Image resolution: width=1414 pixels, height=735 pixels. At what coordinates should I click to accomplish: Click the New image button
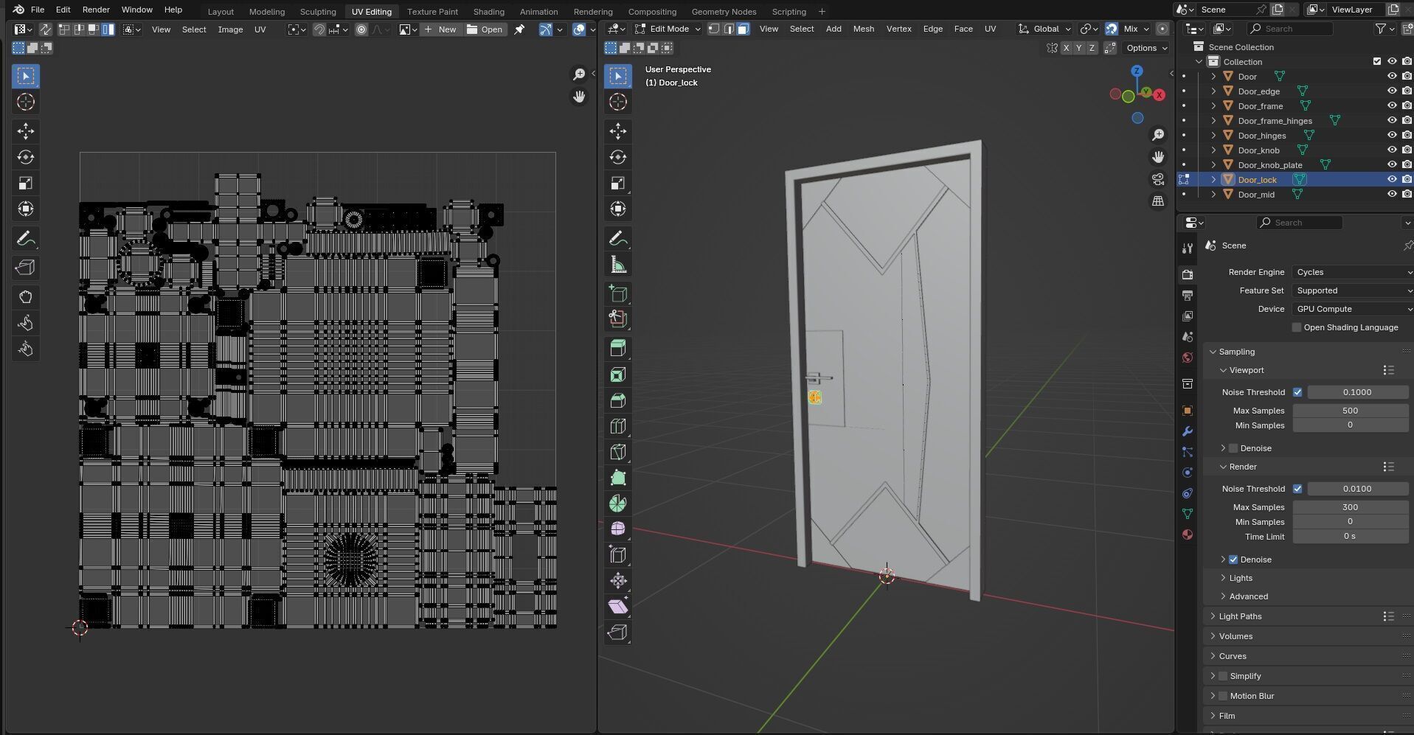click(x=440, y=29)
